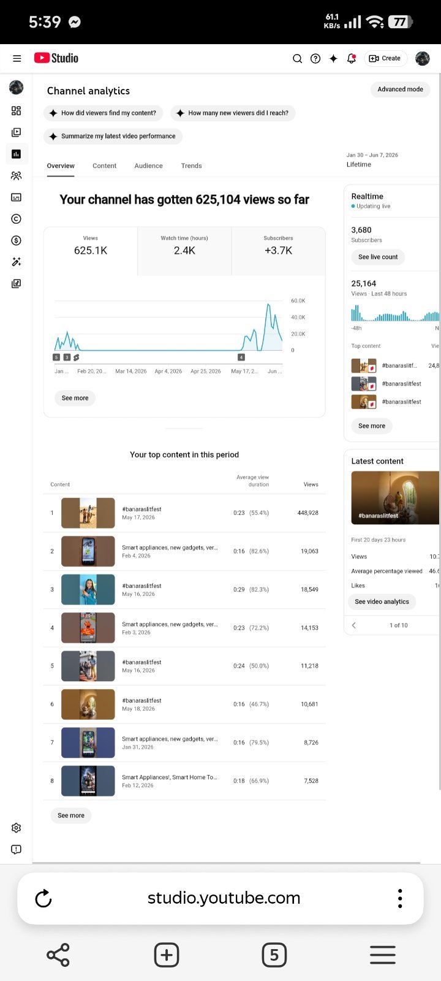Open the hamburger navigation menu in YouTube Studio

[17, 58]
